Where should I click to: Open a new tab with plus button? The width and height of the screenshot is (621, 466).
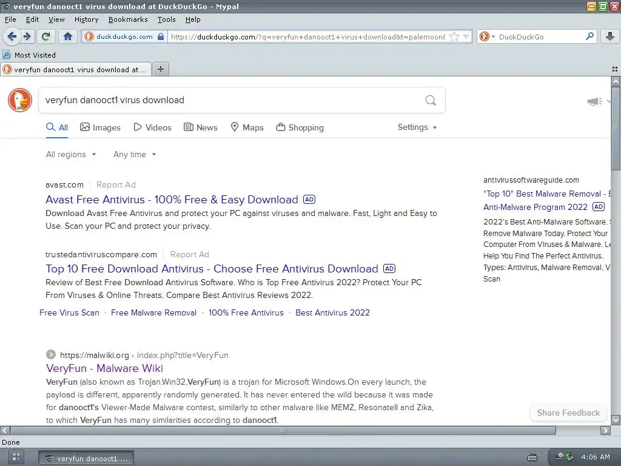[160, 69]
